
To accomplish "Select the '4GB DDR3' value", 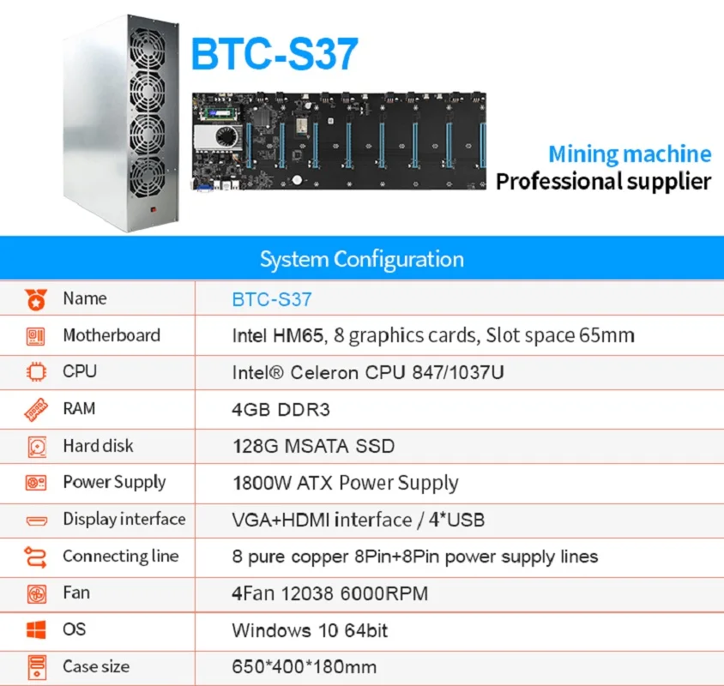I will pyautogui.click(x=281, y=410).
